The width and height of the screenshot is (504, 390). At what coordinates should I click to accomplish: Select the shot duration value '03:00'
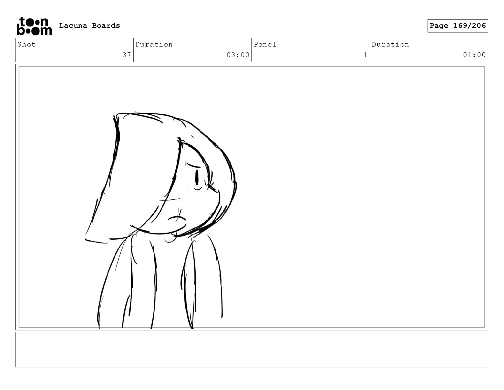pyautogui.click(x=238, y=55)
